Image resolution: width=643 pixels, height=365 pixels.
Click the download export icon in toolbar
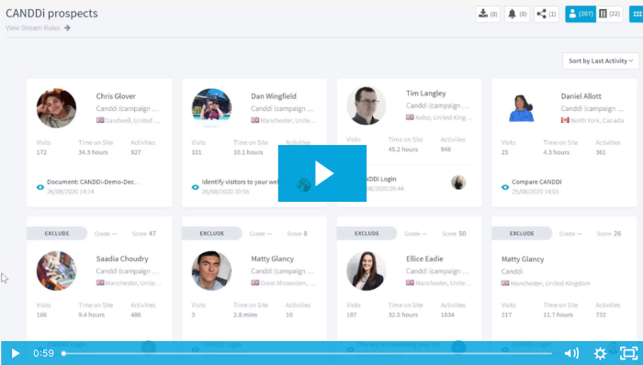(488, 14)
